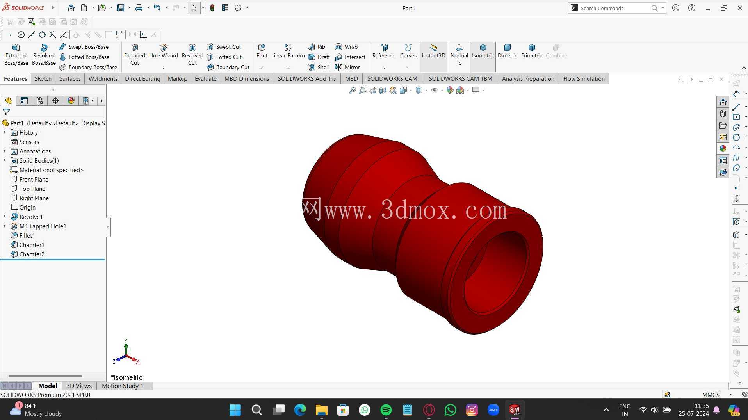Click Edit Appearance in view toolbar

(450, 90)
